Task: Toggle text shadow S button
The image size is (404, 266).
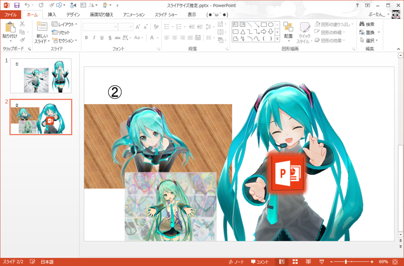Action: (x=110, y=37)
